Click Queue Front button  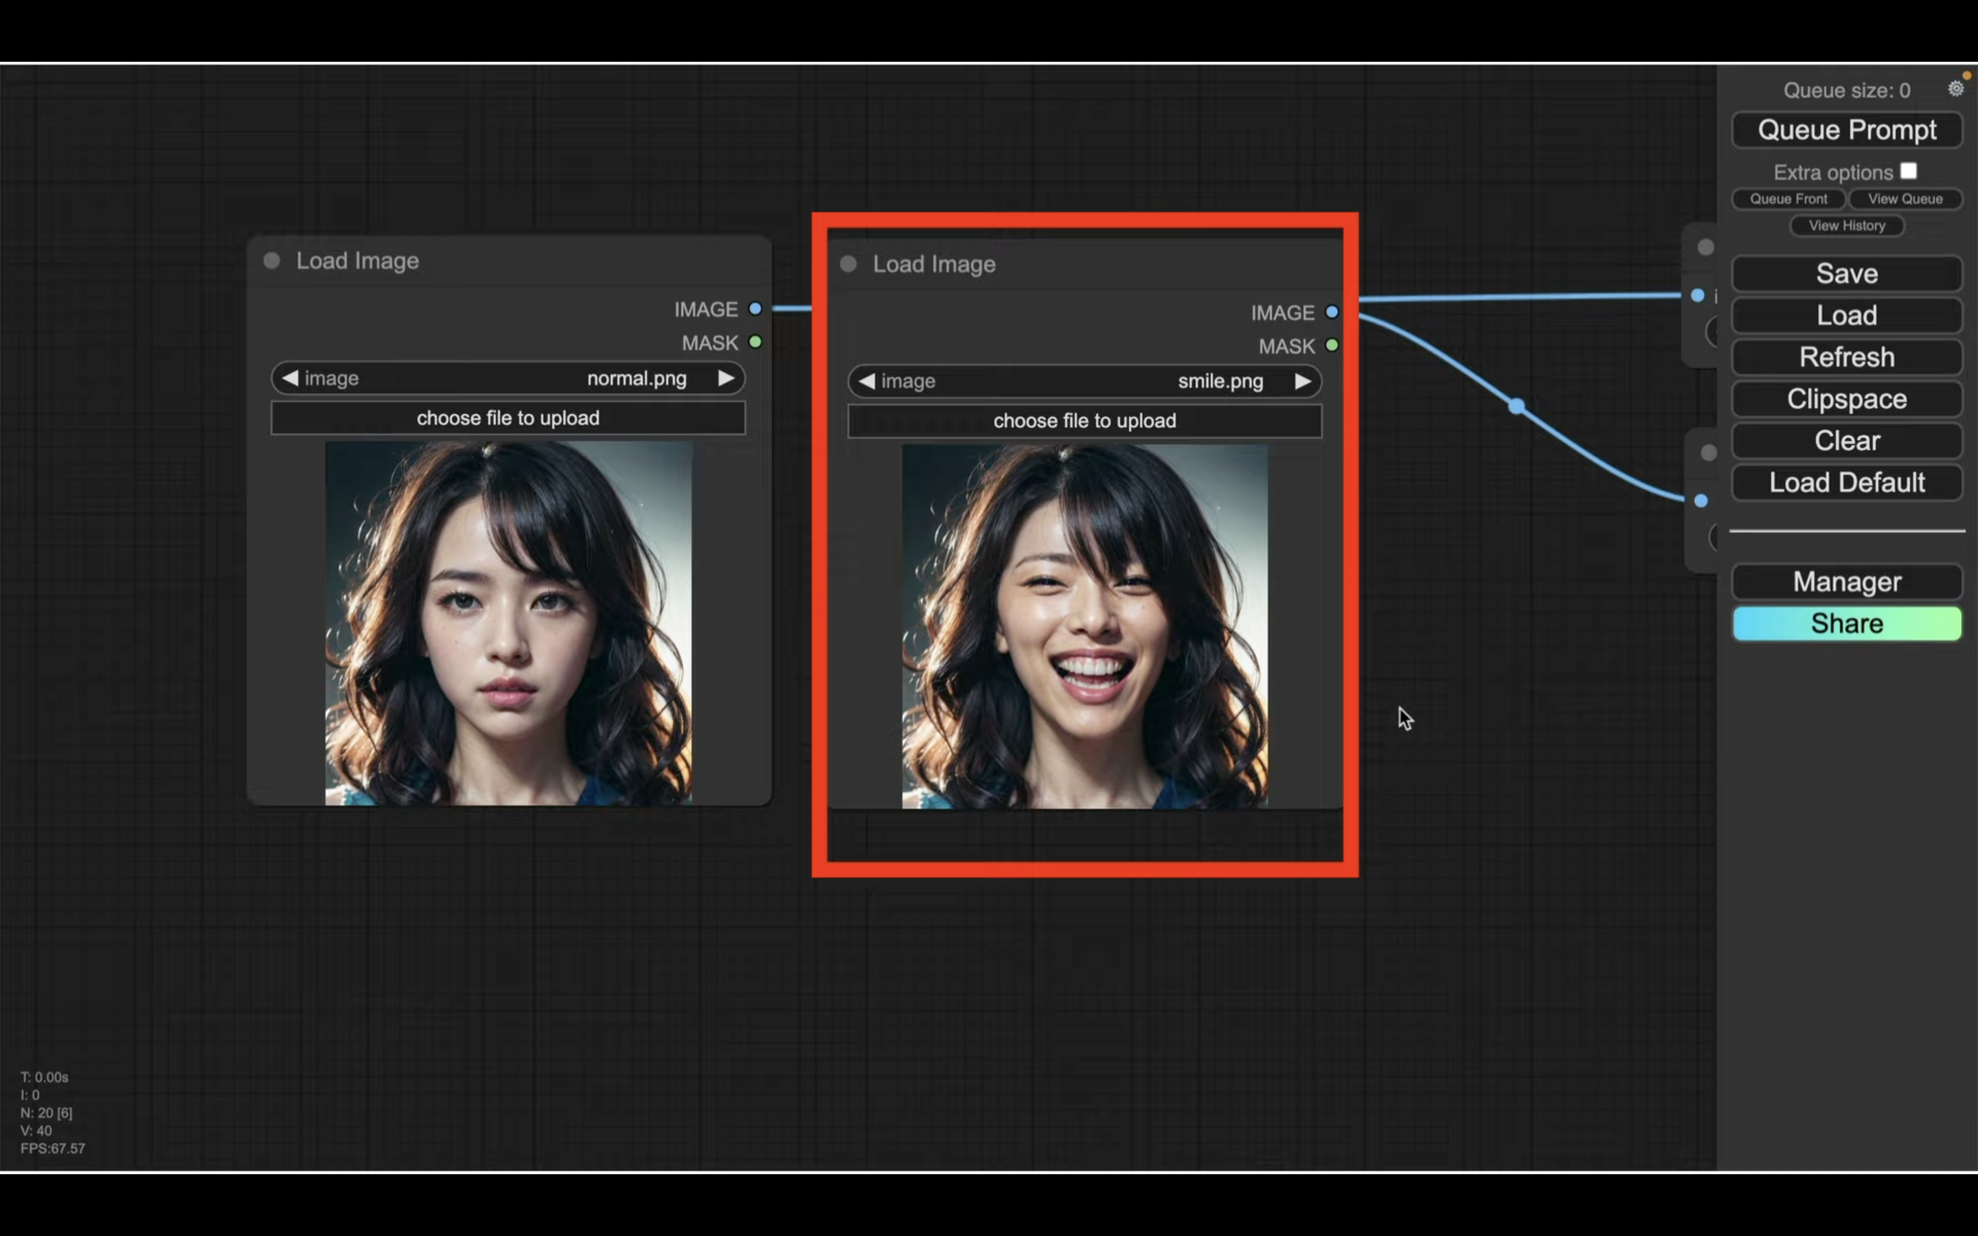[x=1788, y=198]
